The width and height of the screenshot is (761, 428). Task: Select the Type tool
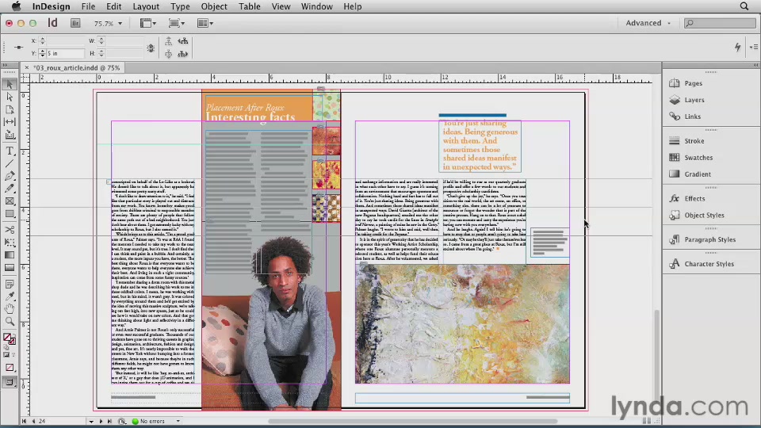pos(10,151)
